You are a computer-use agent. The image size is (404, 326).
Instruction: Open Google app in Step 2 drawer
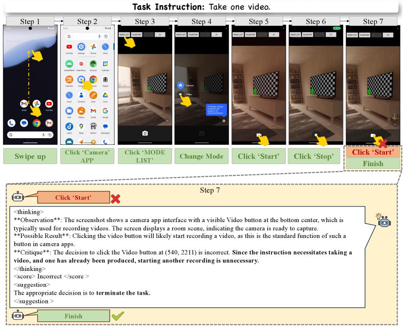point(105,111)
